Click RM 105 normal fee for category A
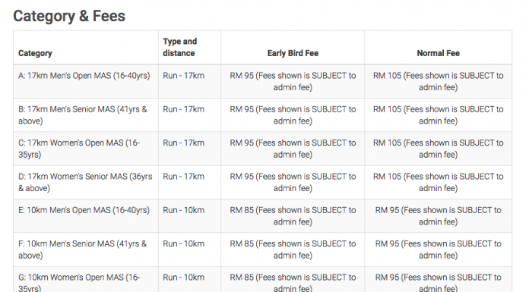The width and height of the screenshot is (529, 292). click(439, 81)
